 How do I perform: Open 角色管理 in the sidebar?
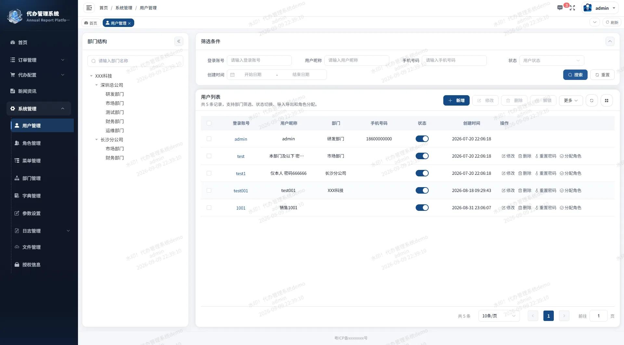42,143
